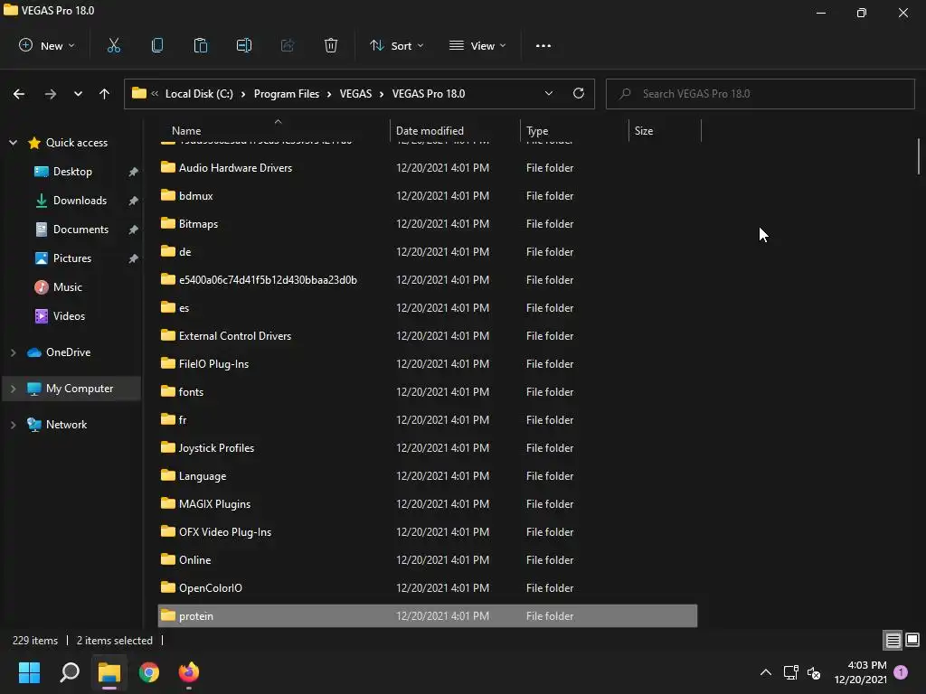Click the Cut scissors icon
The width and height of the screenshot is (926, 694).
point(114,45)
